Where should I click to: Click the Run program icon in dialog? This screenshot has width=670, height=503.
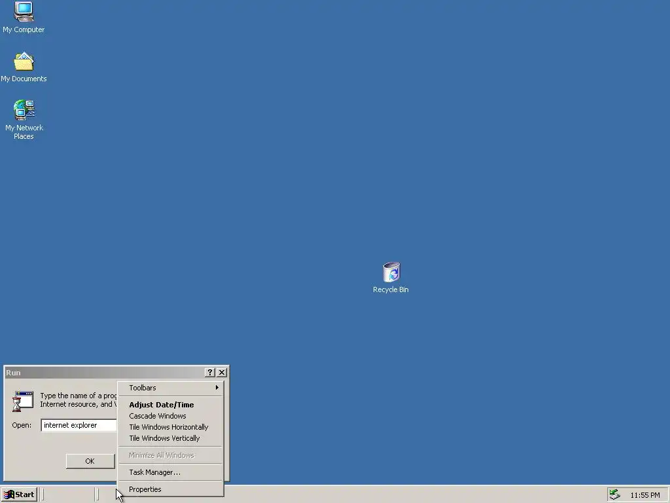[x=23, y=401]
